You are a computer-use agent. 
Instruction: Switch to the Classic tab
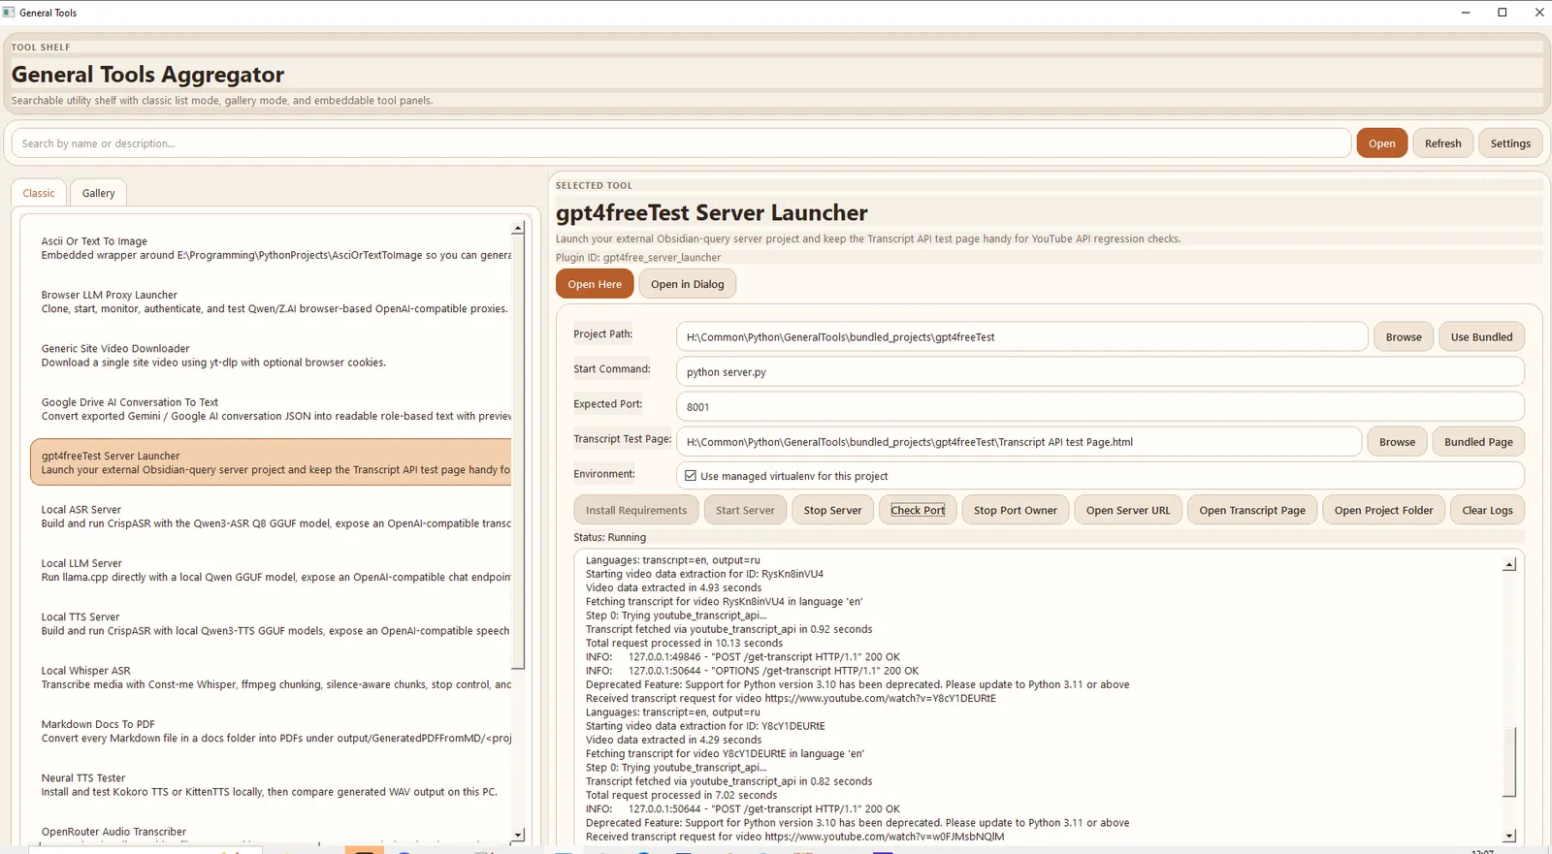click(39, 193)
